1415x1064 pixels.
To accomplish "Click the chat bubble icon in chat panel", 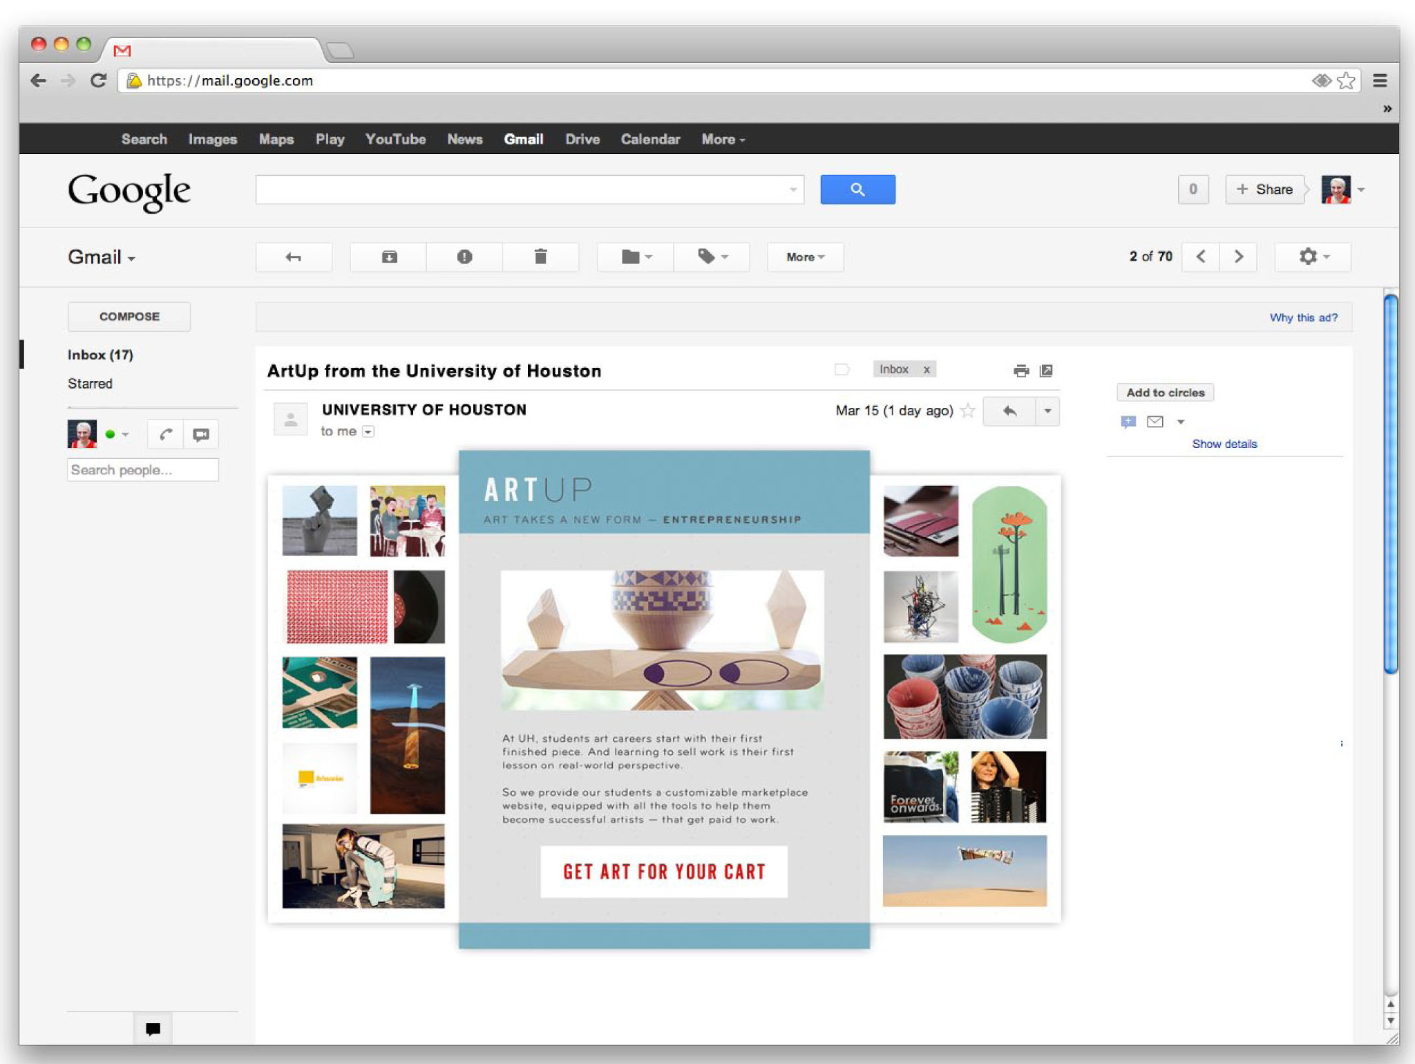I will (201, 435).
